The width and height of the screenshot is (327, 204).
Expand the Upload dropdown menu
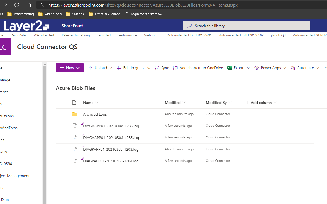pyautogui.click(x=111, y=68)
